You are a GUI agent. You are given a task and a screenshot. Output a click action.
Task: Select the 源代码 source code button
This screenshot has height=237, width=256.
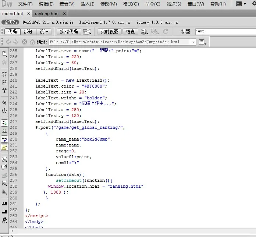point(10,22)
